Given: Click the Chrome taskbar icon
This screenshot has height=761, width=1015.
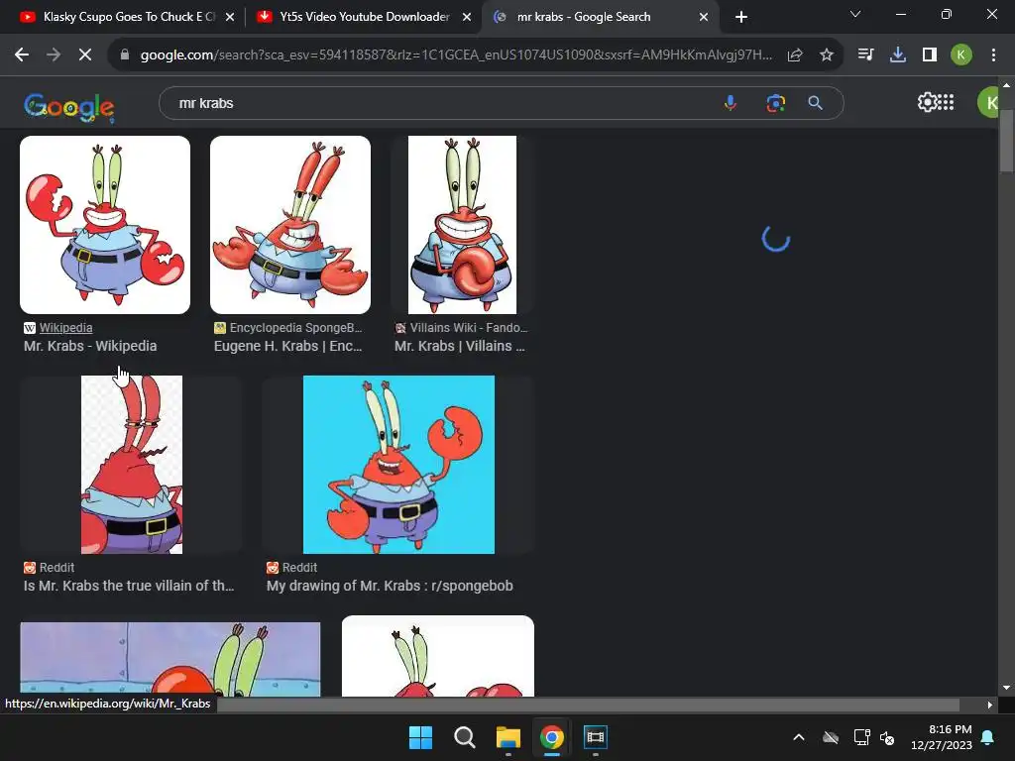Looking at the screenshot, I should click(x=551, y=737).
